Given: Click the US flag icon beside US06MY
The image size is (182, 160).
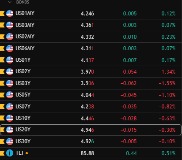Looking at the screenshot, I should point(10,48).
